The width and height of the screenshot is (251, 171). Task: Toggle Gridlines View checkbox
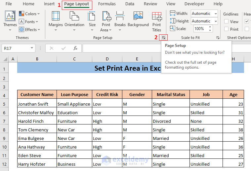tap(227, 21)
